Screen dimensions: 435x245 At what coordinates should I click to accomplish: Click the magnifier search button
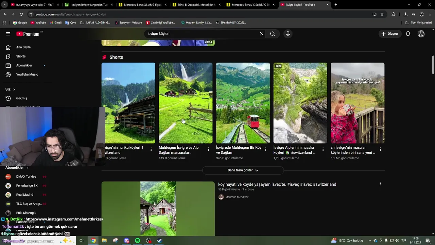click(273, 34)
